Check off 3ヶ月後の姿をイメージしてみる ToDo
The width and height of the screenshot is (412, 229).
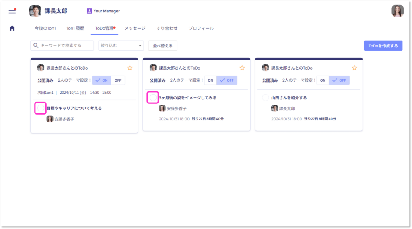[x=152, y=97]
